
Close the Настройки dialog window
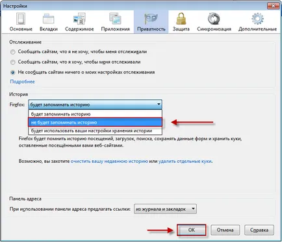click(273, 6)
